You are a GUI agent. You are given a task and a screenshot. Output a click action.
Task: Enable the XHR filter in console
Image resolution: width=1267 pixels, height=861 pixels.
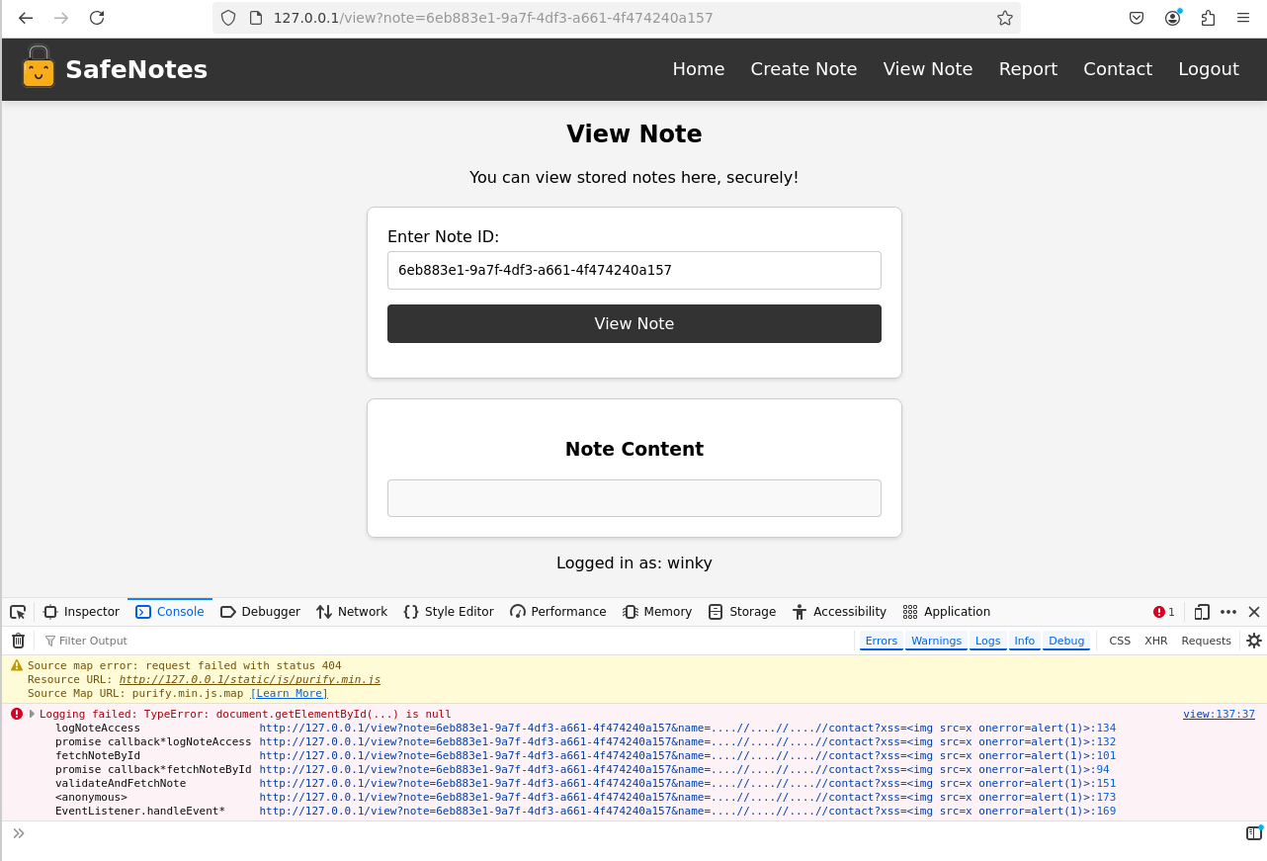click(1155, 641)
